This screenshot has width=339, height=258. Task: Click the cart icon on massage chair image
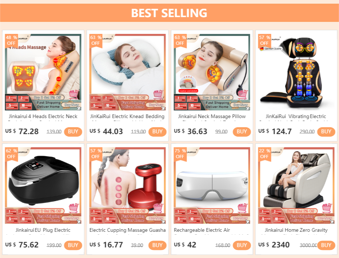point(327,208)
